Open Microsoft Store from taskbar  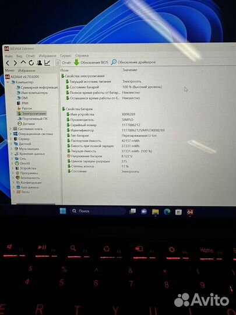178,212
